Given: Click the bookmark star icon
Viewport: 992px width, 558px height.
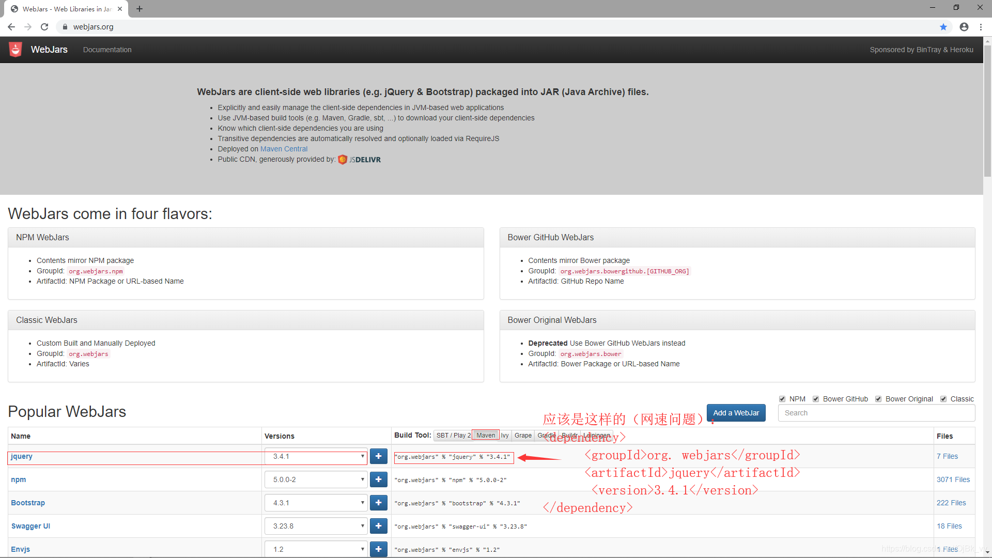Looking at the screenshot, I should (x=943, y=27).
